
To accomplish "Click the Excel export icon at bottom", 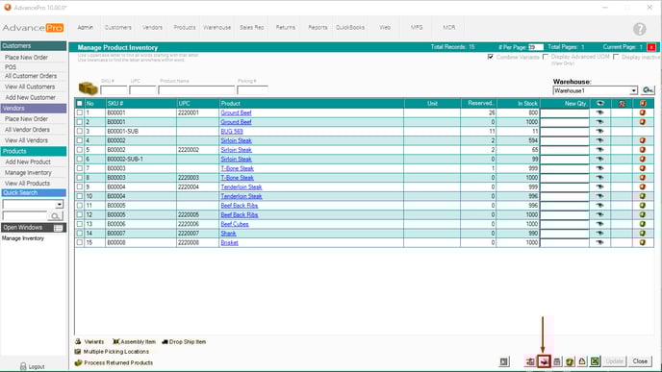I will tap(595, 361).
